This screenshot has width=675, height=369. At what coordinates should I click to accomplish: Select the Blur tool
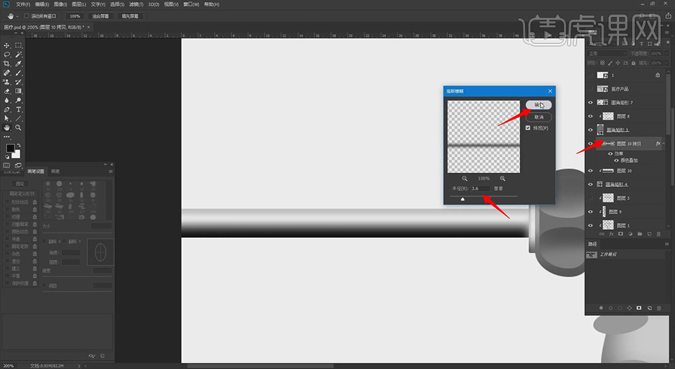tap(6, 100)
